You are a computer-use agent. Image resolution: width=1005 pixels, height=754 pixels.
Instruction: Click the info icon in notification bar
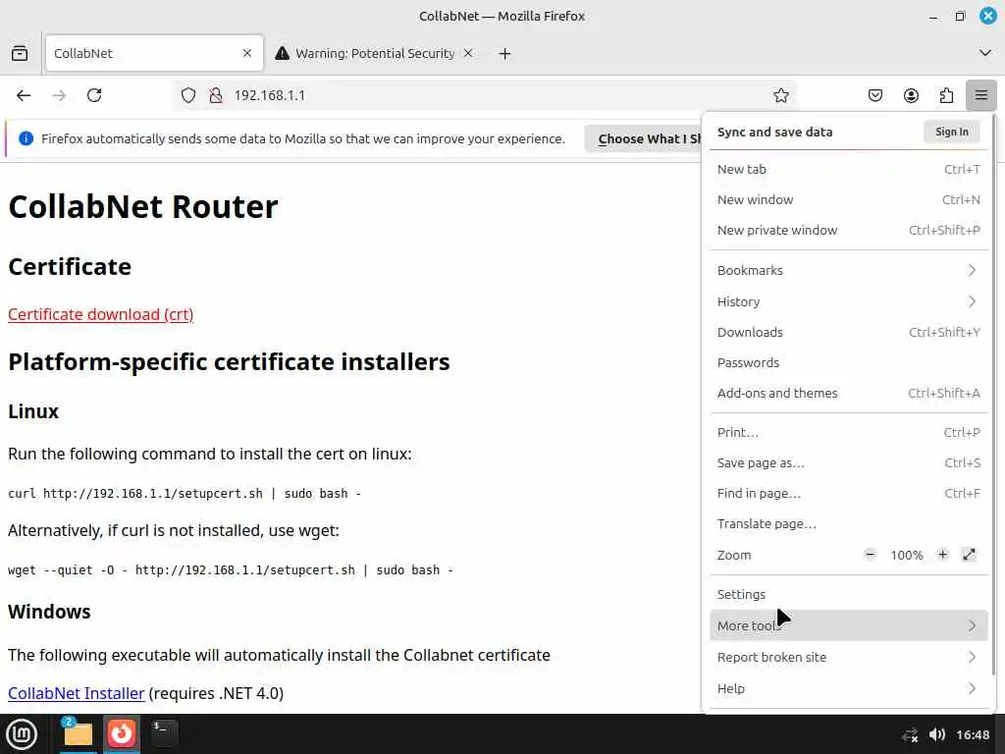click(x=26, y=138)
